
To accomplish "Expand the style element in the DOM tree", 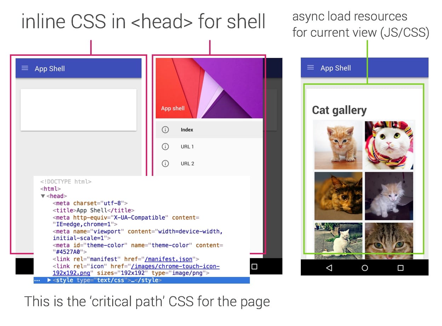I will (49, 280).
